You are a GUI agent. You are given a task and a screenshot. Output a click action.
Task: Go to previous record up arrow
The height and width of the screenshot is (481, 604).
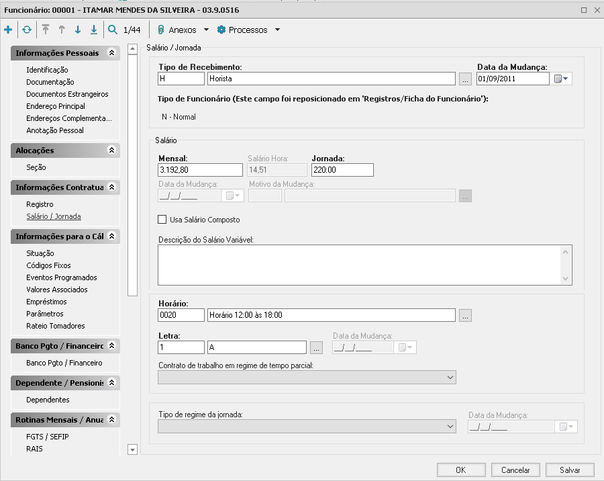pyautogui.click(x=62, y=30)
